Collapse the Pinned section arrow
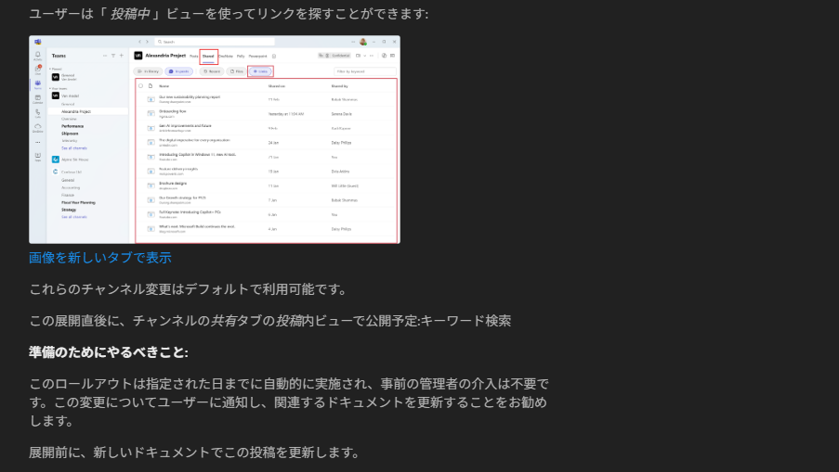839x472 pixels. coord(50,68)
